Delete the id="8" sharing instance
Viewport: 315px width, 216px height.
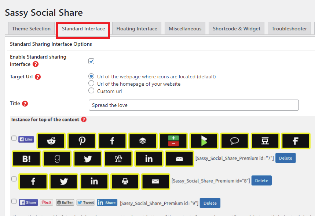[261, 180]
